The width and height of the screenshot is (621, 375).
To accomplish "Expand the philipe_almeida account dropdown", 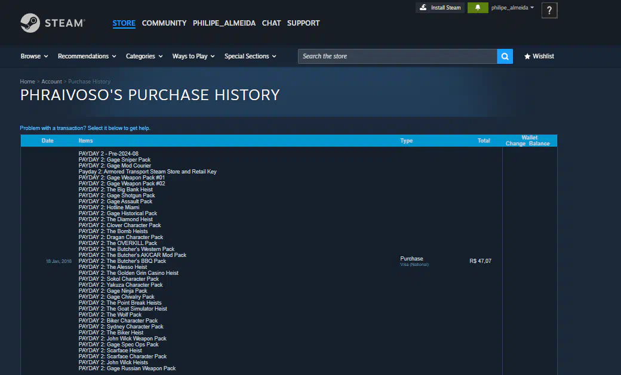I will click(512, 8).
